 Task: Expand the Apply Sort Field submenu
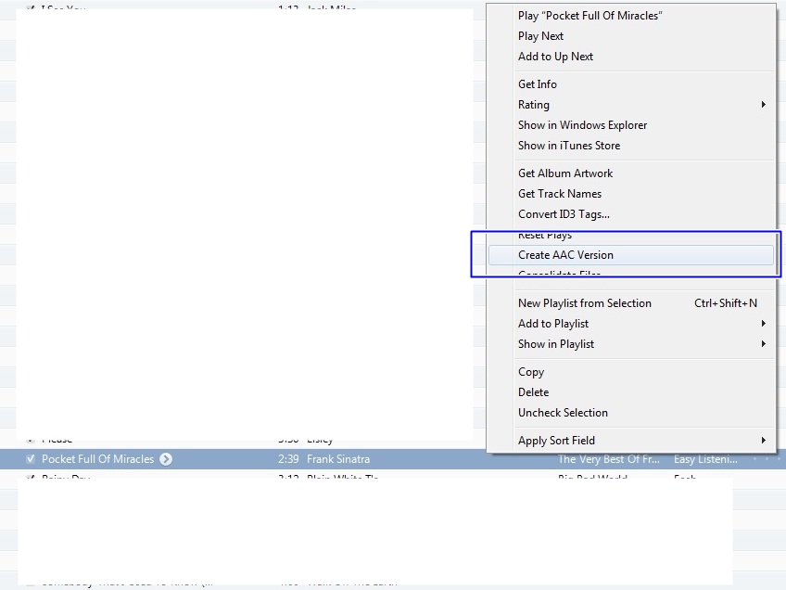631,441
